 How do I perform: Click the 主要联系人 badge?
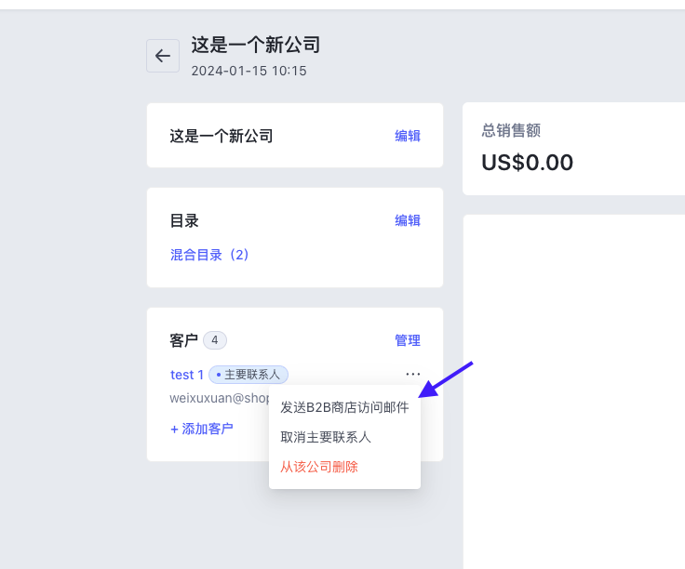point(248,375)
